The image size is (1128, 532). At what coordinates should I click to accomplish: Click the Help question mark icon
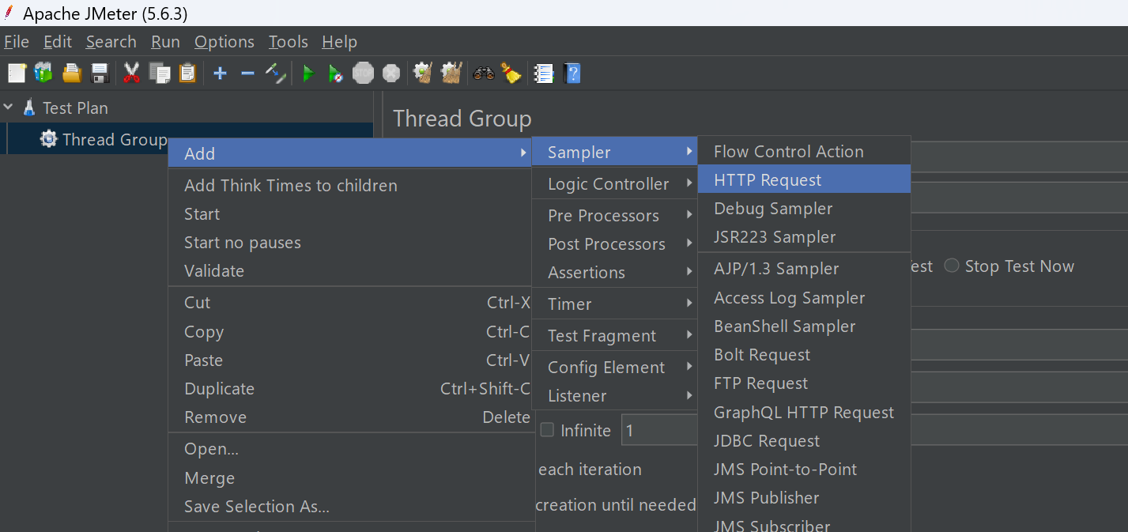click(x=572, y=74)
